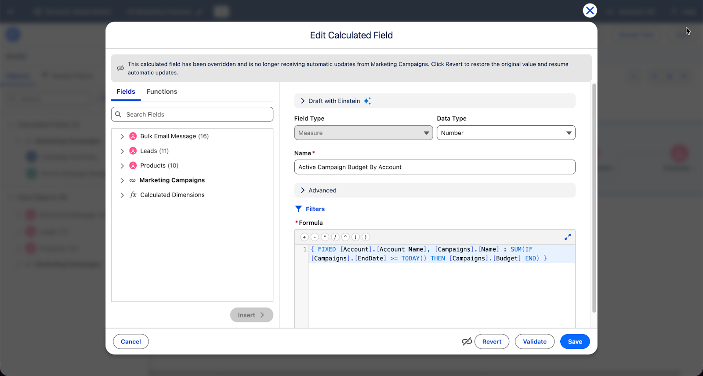The image size is (703, 376).
Task: Click the Name field with Active Campaign Budget
Action: (x=435, y=167)
